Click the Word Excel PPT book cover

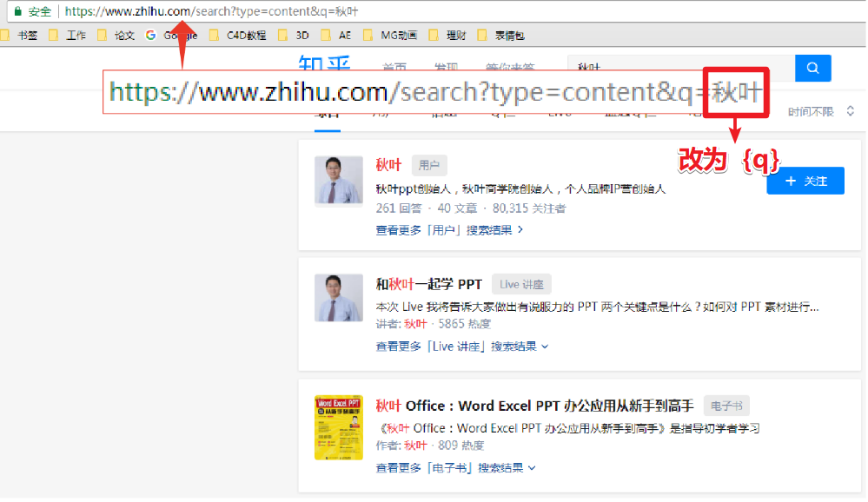[x=339, y=427]
